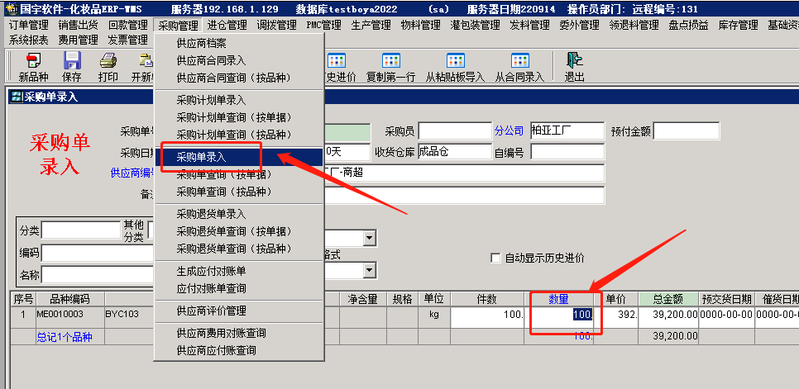
Task: Click the 复制第一行 toolbar icon
Action: [390, 60]
